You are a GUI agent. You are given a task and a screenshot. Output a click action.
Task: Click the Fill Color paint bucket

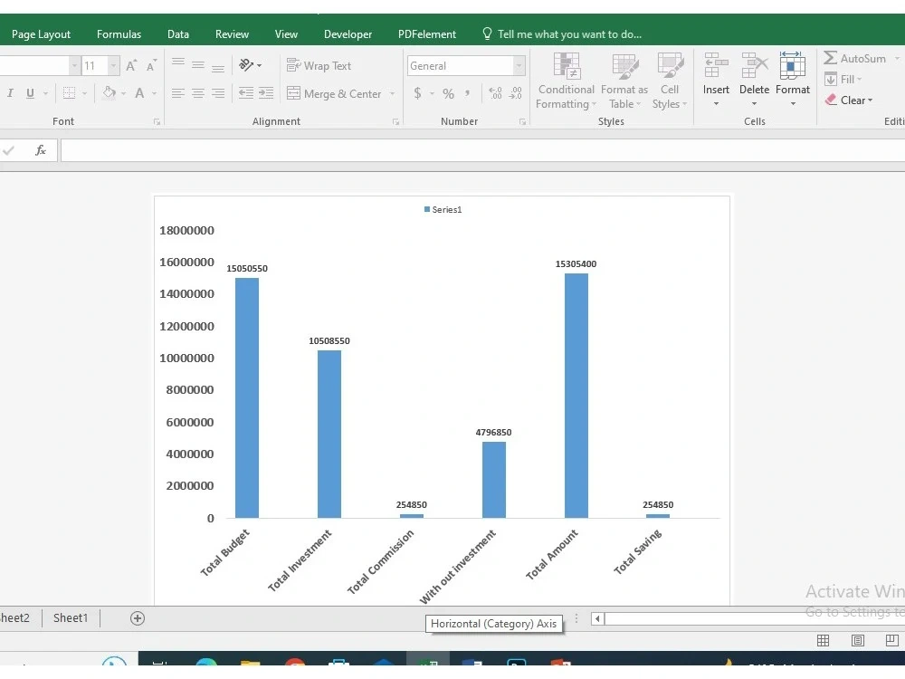coord(110,93)
